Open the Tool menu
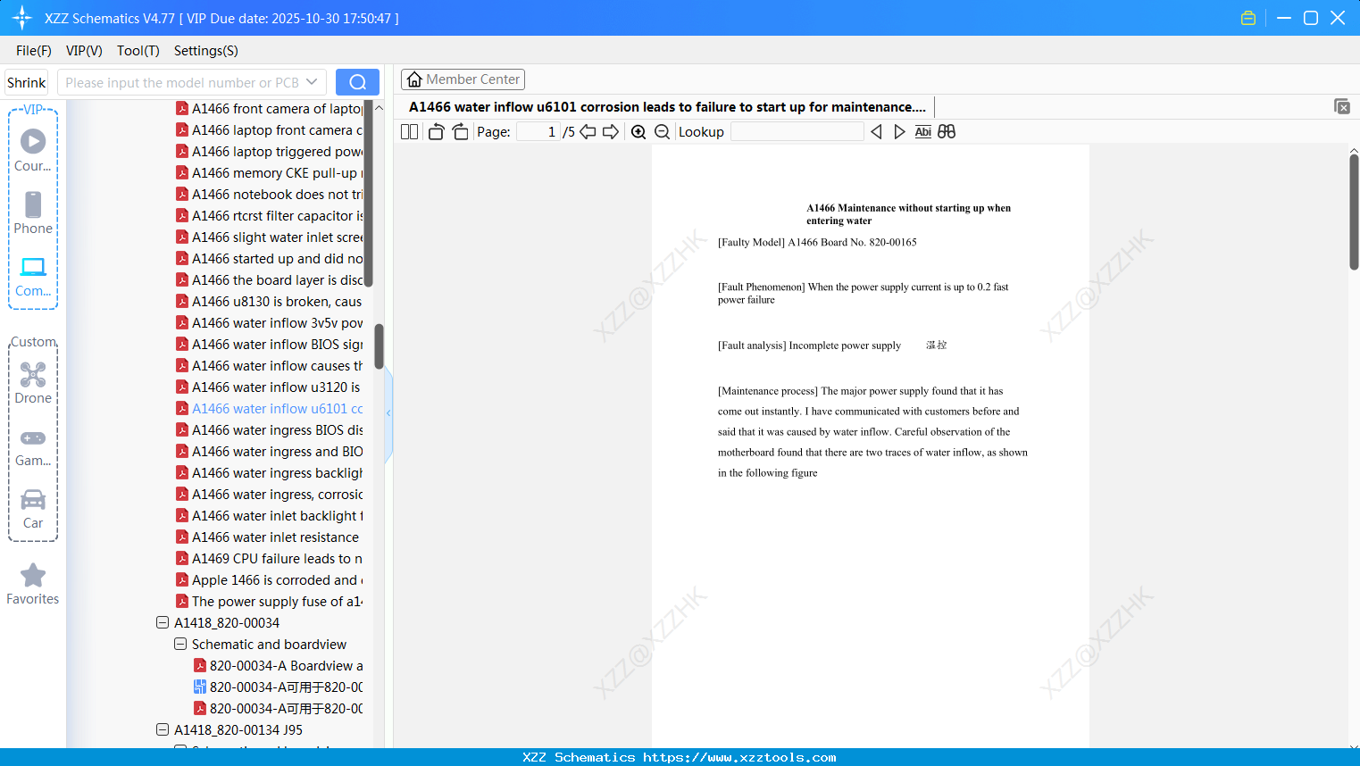 pyautogui.click(x=138, y=51)
